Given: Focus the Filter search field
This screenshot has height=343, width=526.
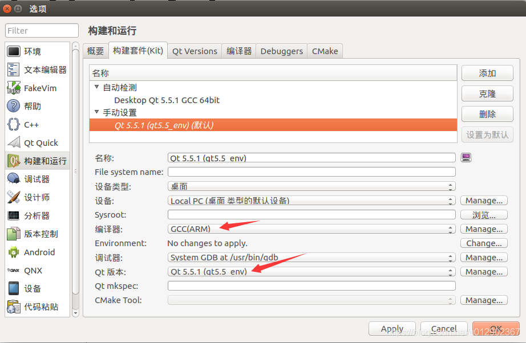Looking at the screenshot, I should [42, 30].
